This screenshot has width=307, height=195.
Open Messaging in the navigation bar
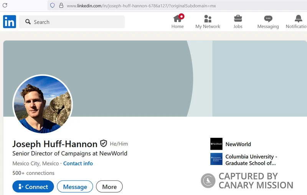point(268,21)
